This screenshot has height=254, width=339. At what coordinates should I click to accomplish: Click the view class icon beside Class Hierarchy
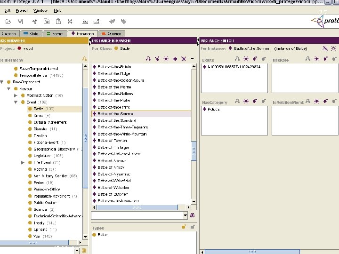tap(84, 59)
